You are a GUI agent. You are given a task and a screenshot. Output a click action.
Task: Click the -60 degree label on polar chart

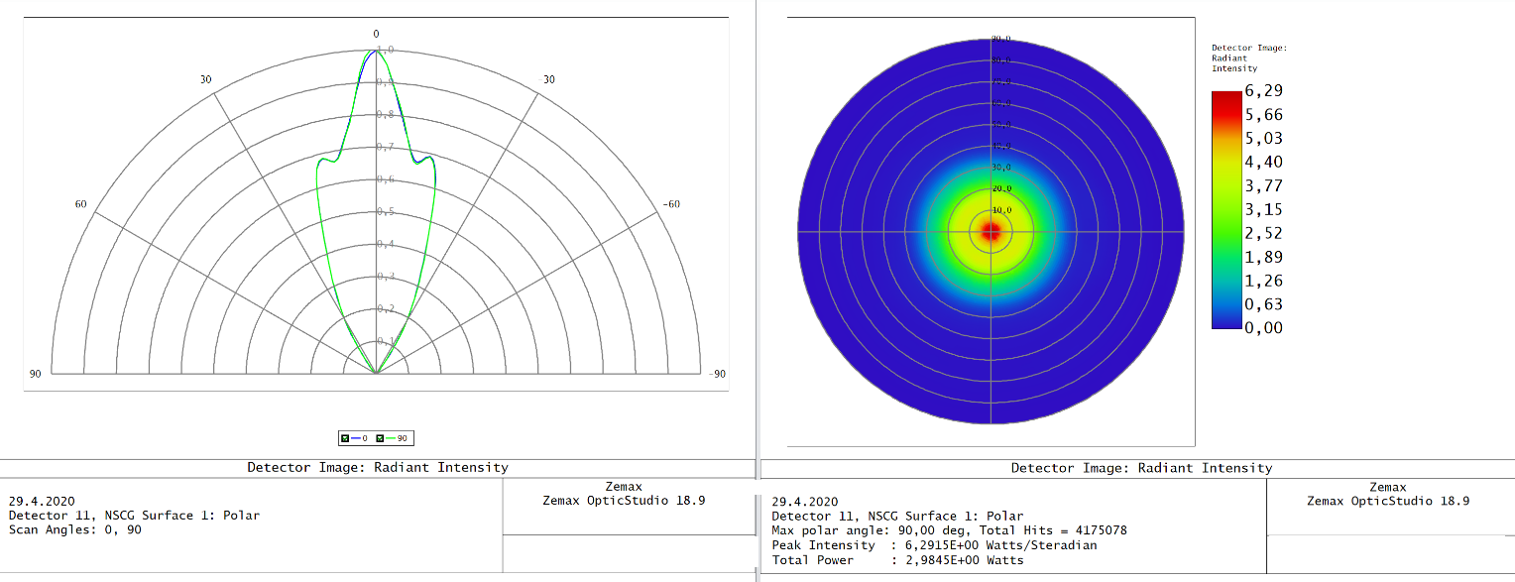pyautogui.click(x=671, y=204)
